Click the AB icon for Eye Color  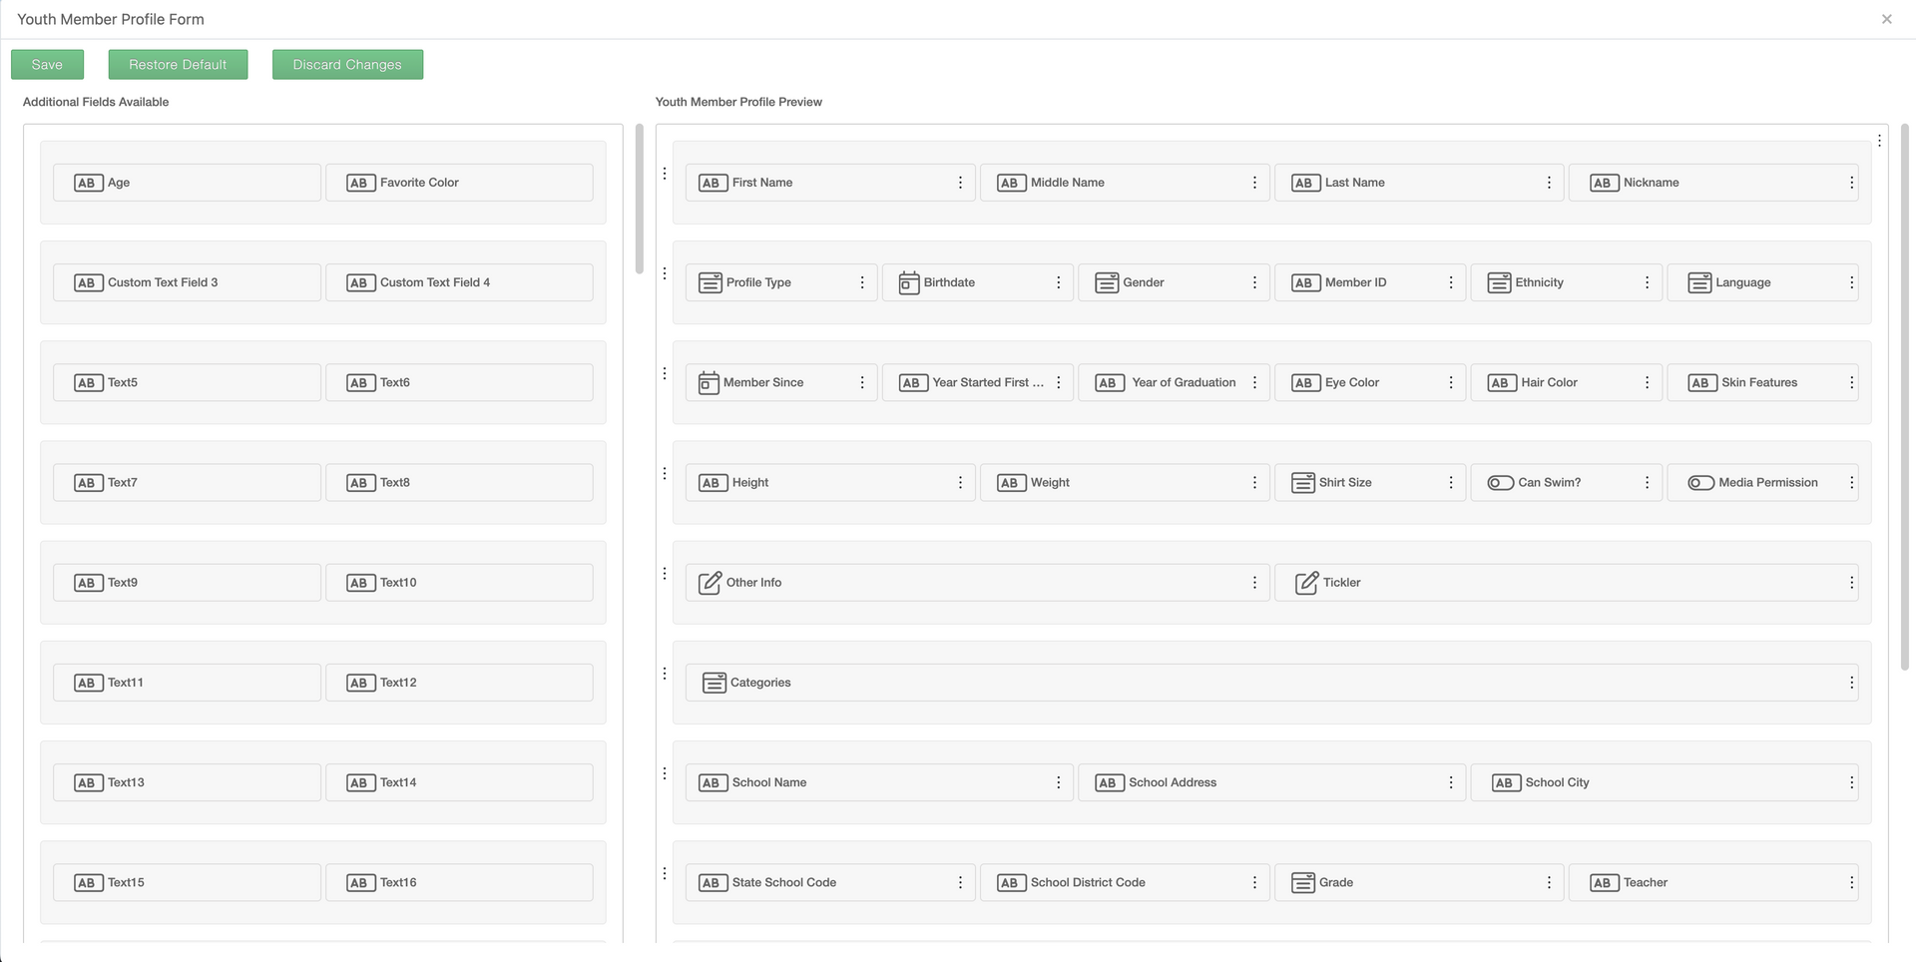point(1305,382)
